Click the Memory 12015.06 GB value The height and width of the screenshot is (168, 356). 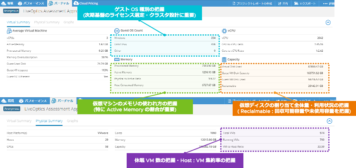(208, 140)
